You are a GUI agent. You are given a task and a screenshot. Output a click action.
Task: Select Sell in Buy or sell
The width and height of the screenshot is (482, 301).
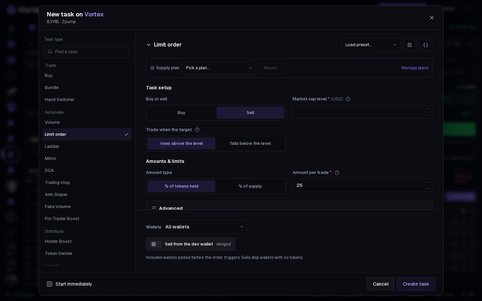(250, 113)
